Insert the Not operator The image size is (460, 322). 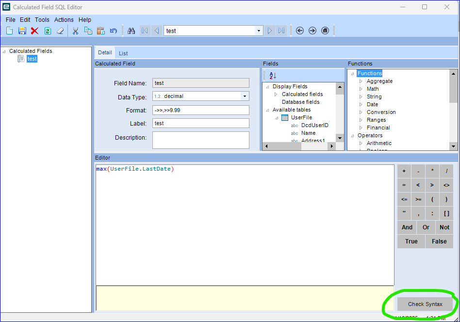[x=444, y=227]
